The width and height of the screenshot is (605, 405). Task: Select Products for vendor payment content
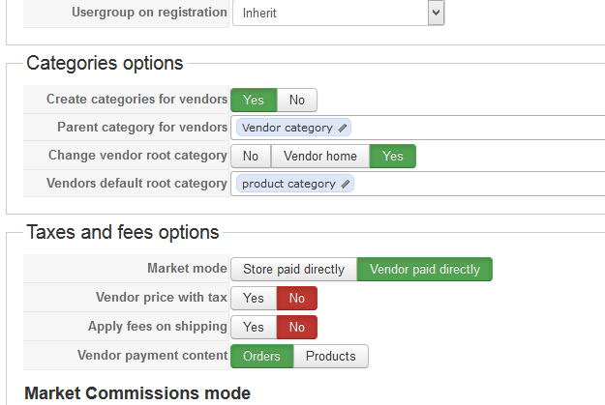coord(331,357)
